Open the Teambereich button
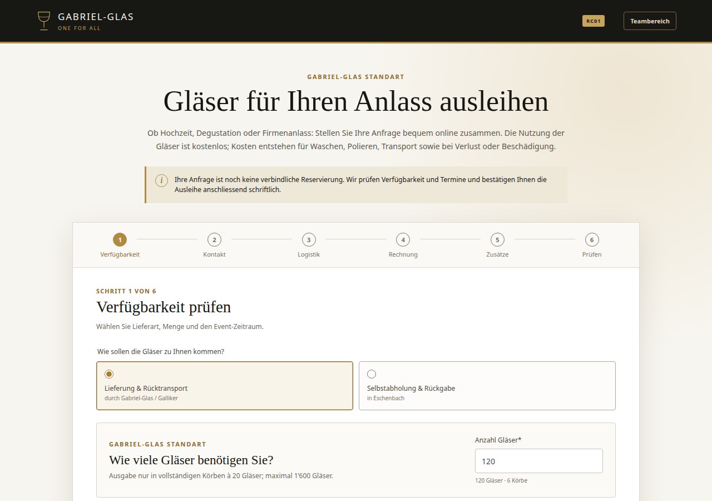Viewport: 712px width, 501px height. coord(650,21)
